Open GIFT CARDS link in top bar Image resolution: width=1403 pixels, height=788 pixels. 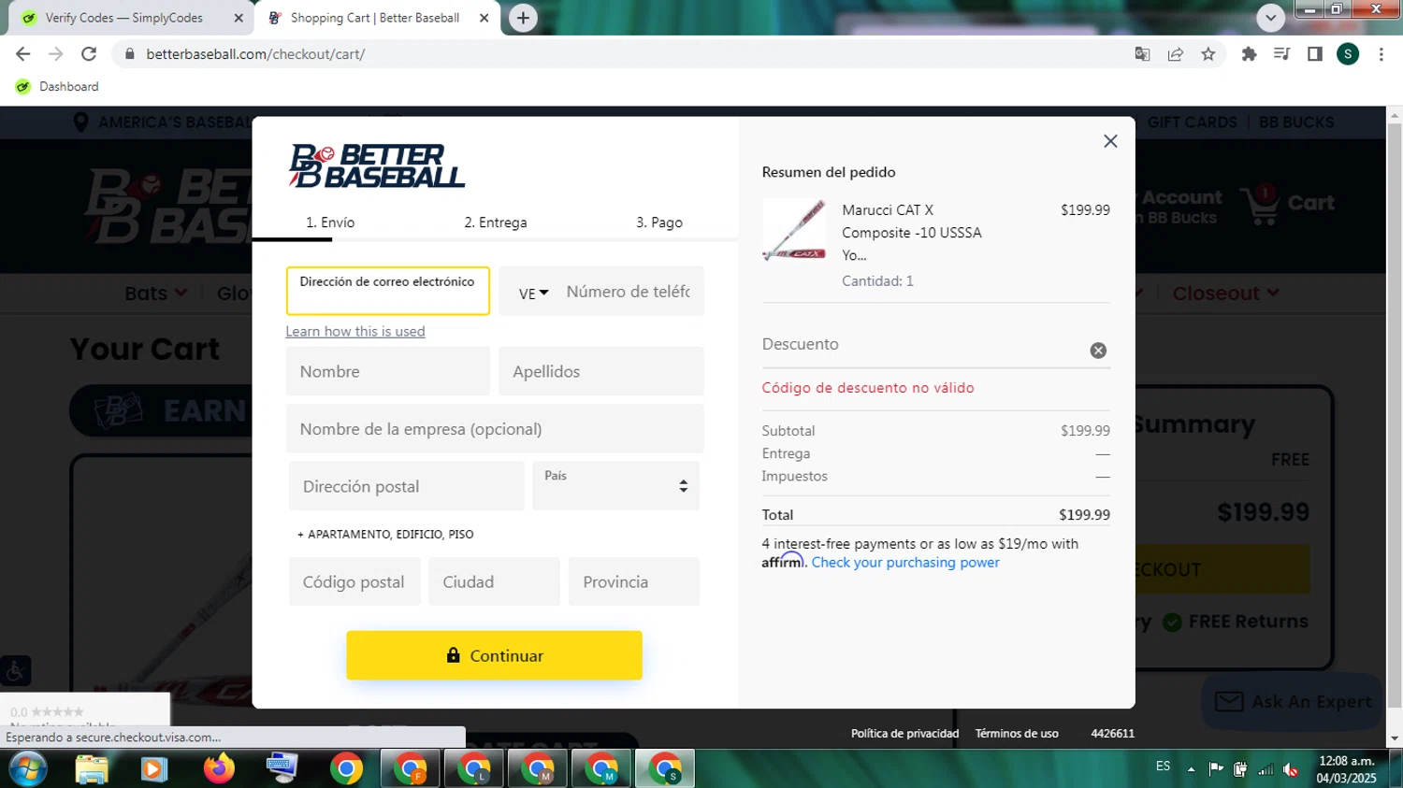[1192, 122]
